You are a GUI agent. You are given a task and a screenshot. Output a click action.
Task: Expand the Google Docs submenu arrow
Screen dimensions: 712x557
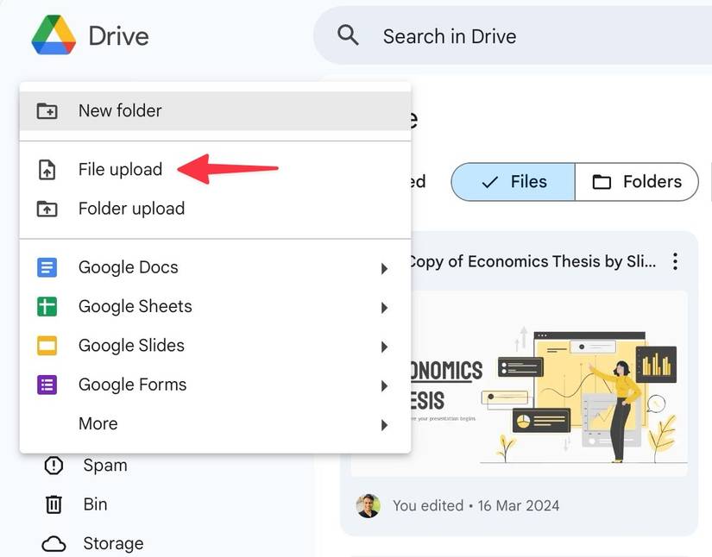pyautogui.click(x=384, y=269)
